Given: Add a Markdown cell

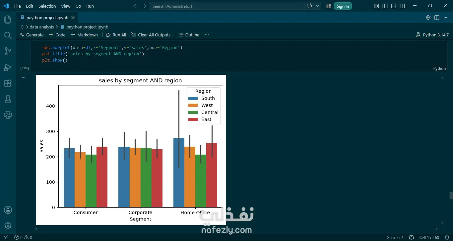Looking at the screenshot, I should tap(84, 35).
